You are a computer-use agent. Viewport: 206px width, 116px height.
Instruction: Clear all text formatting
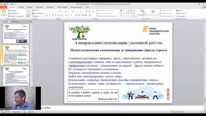72,12
